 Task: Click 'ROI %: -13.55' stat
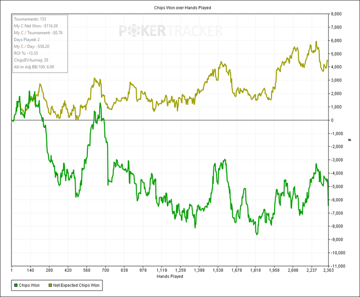click(26, 54)
